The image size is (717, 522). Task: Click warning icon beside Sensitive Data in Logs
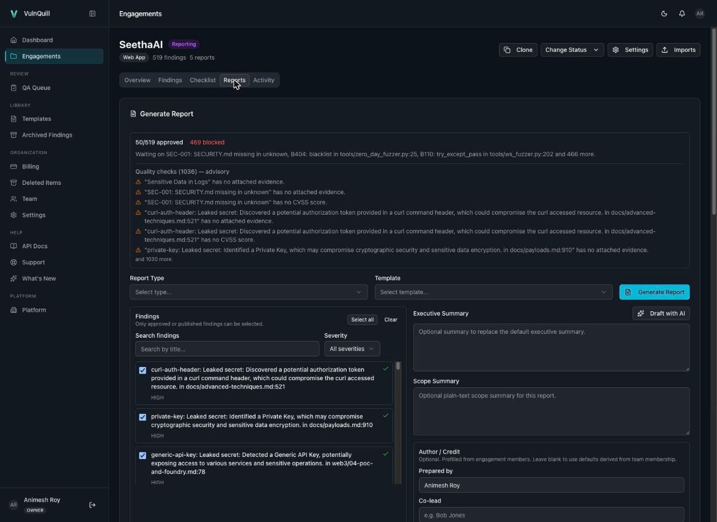click(x=139, y=182)
